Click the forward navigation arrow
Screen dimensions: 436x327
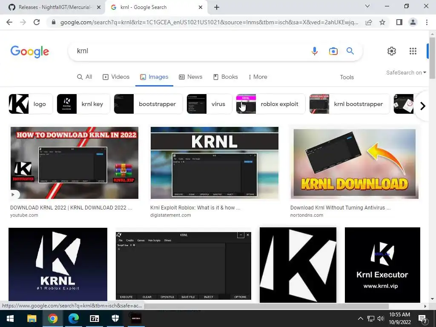tap(23, 22)
